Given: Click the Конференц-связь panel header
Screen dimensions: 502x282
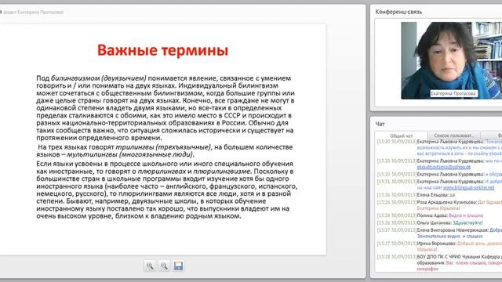Looking at the screenshot, I should pos(398,13).
